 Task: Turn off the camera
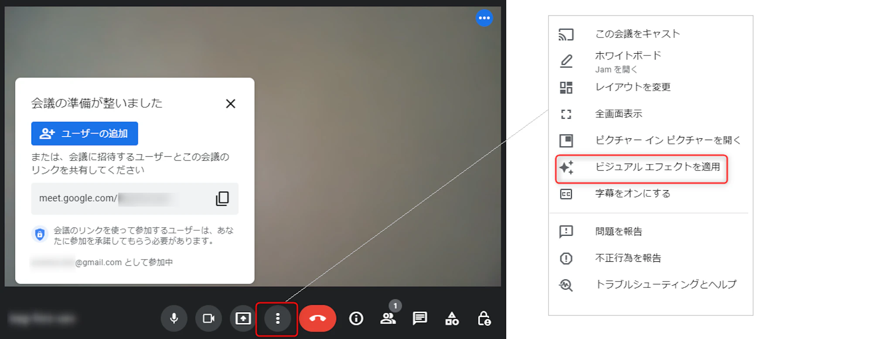pos(208,318)
